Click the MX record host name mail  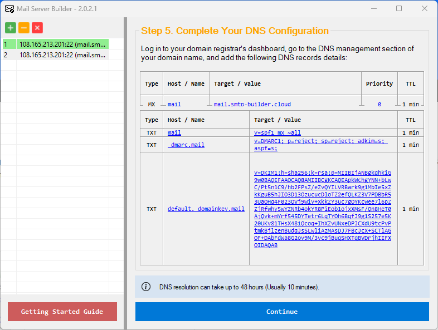point(174,104)
